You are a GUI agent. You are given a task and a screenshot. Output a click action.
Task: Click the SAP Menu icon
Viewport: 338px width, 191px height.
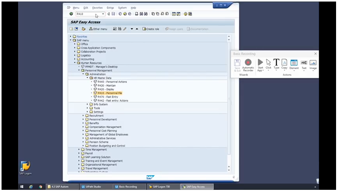coord(76,29)
